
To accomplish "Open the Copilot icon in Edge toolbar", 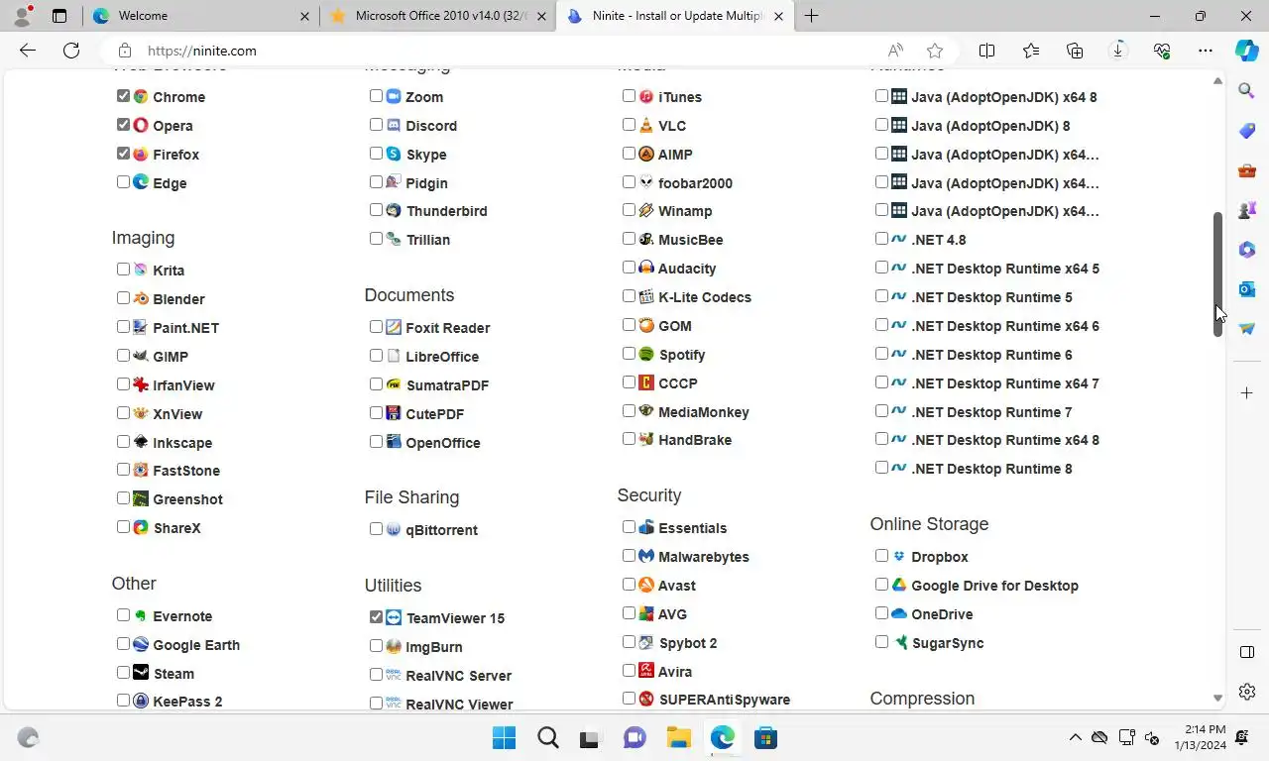I will 1246,51.
